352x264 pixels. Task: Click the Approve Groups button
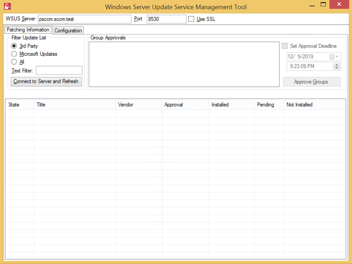point(312,82)
